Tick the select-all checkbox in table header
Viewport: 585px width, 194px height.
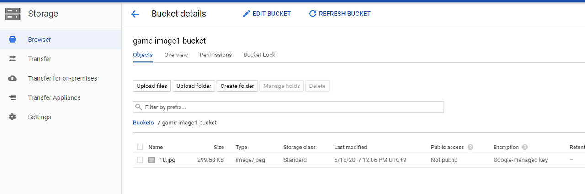(140, 147)
